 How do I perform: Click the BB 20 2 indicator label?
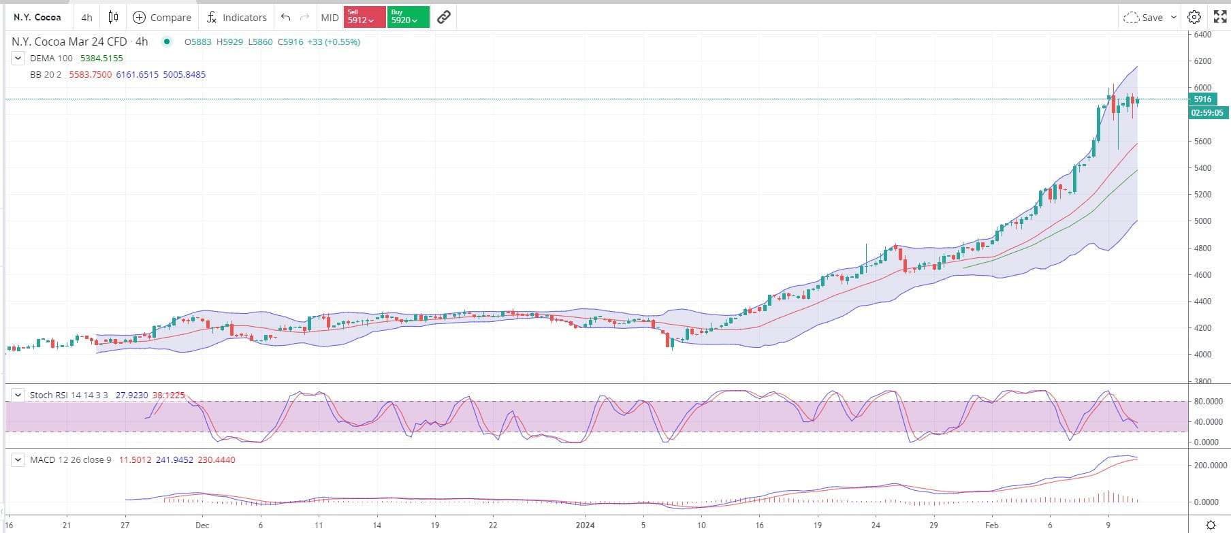click(x=46, y=75)
